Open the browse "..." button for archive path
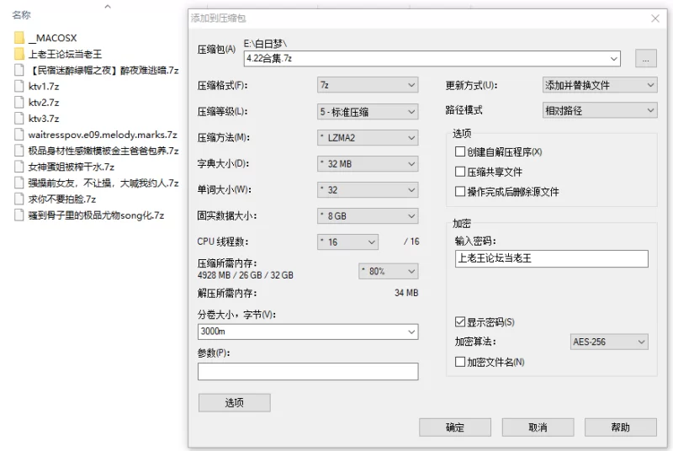Screen dimensions: 673x451 pyautogui.click(x=645, y=59)
